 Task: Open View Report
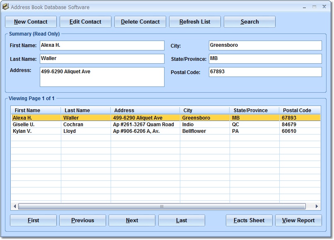[298, 220]
